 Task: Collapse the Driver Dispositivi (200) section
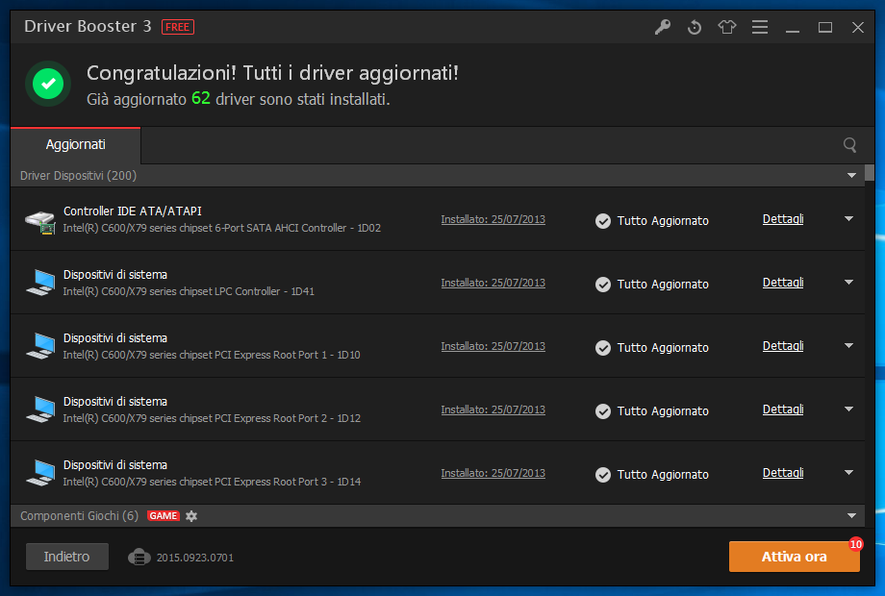851,176
